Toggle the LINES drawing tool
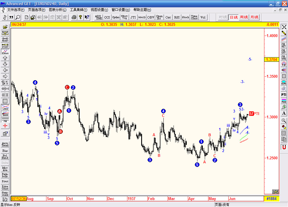Screen dimensions: 288x207 pos(5,107)
